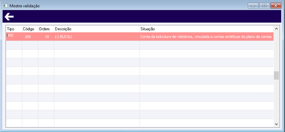Select the (-) IR/CSLL description cell
The image size is (285, 132).
(x=97, y=37)
